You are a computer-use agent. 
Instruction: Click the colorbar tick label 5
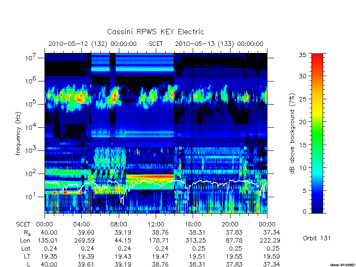coord(304,191)
